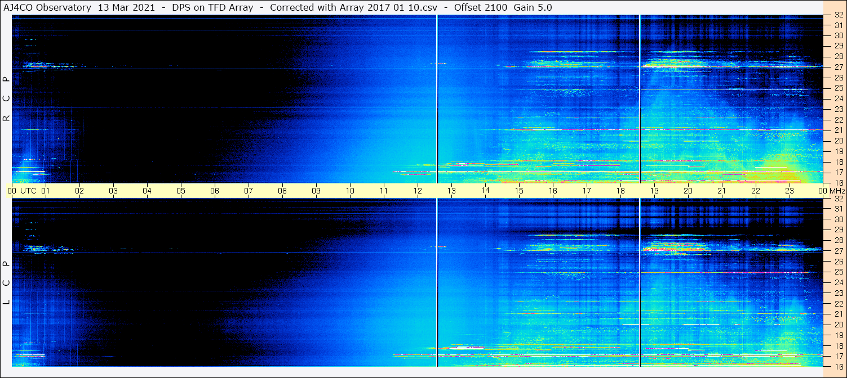Select the 13 hour tick label
Viewport: 847px width, 378px height.
451,191
